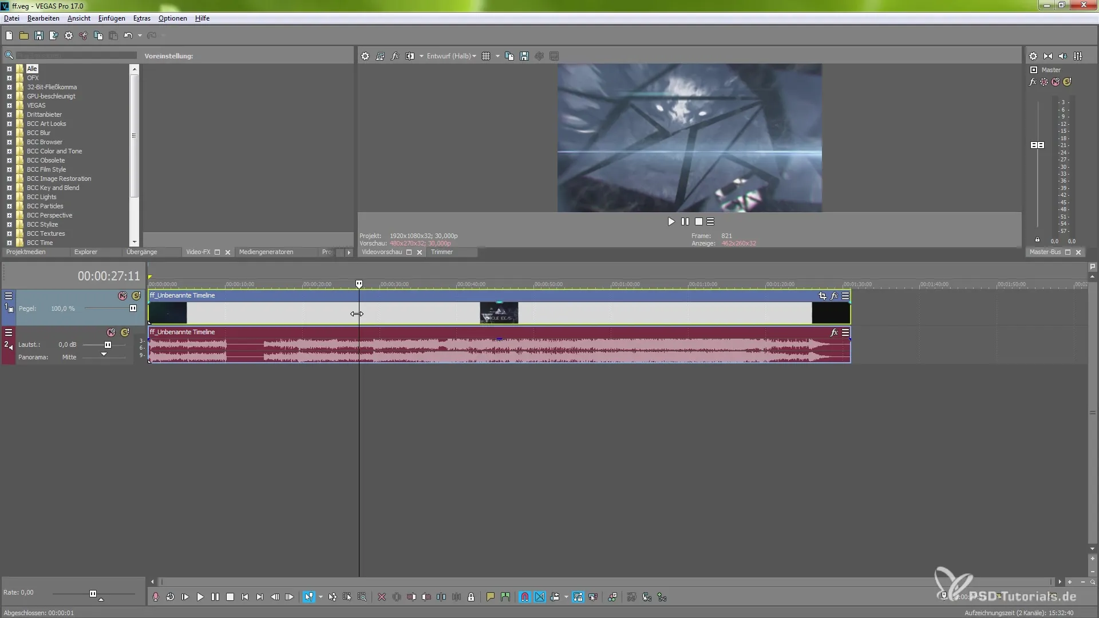Click the lock event icon in bottom toolbar
The width and height of the screenshot is (1099, 618).
tap(471, 597)
